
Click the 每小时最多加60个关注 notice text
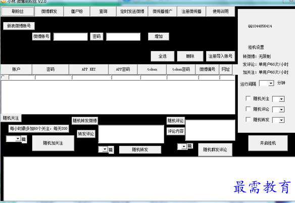tap(38, 129)
